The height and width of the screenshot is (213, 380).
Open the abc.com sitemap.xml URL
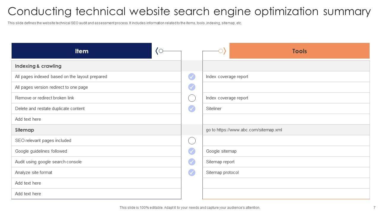(244, 130)
